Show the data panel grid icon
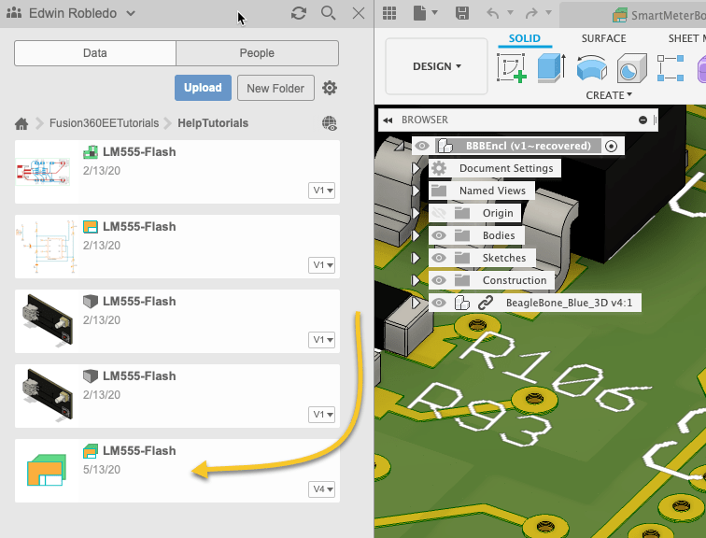 coord(389,13)
